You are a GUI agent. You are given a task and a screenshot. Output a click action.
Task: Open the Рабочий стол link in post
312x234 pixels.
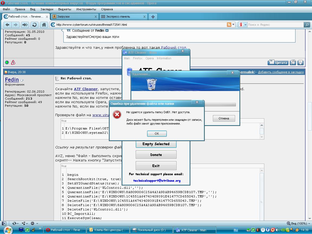(174, 48)
